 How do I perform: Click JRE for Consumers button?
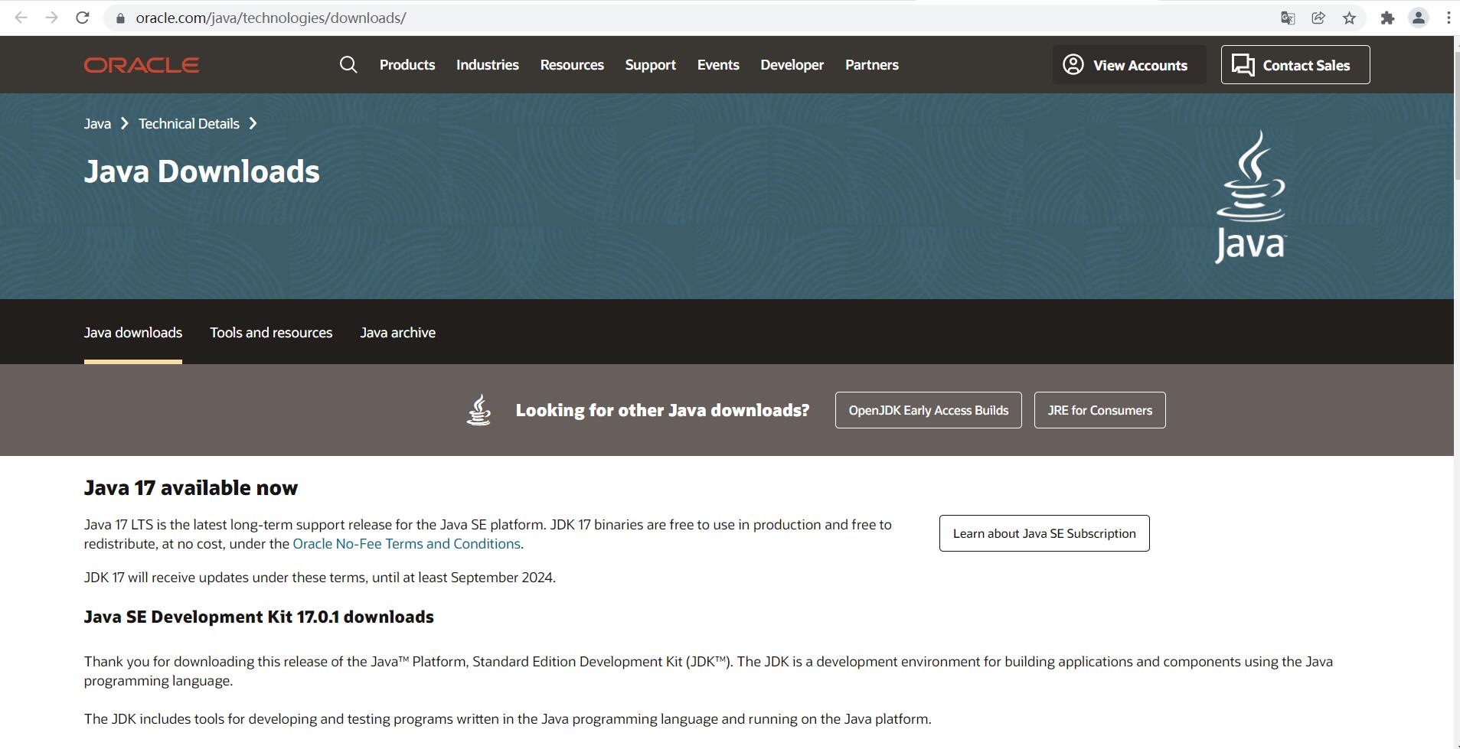[1100, 410]
